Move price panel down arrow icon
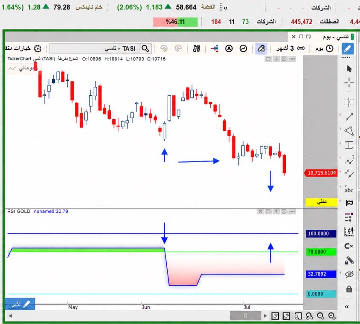 coord(276,59)
